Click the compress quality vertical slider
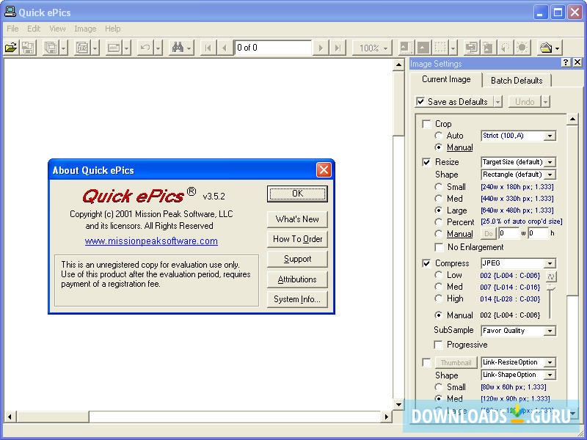The height and width of the screenshot is (440, 587). click(x=550, y=302)
